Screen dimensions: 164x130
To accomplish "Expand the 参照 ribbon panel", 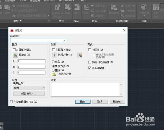I will [x=17, y=21].
